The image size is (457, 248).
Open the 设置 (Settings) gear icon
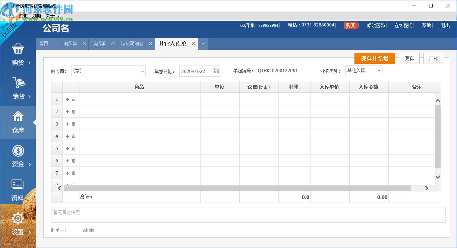pyautogui.click(x=18, y=220)
